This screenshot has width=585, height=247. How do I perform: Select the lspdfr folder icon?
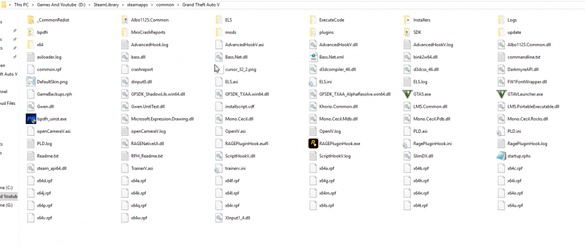(30, 32)
